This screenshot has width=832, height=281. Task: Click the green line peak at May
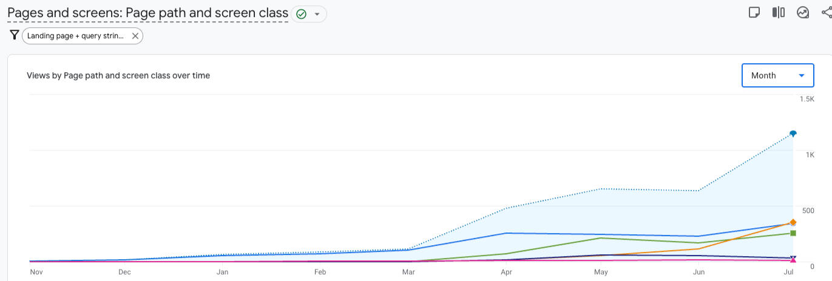601,238
